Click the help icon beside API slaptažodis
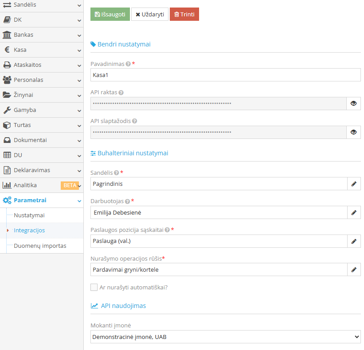Screen dimensions: 364x350 pos(134,121)
